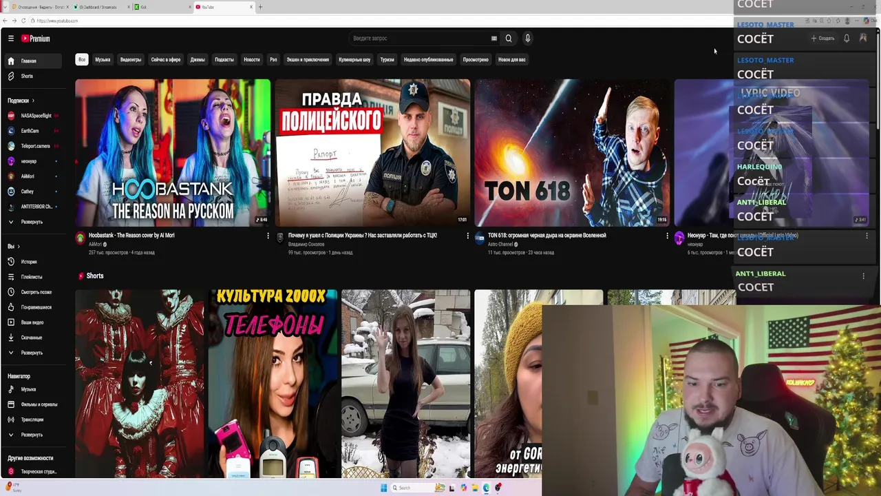Start voice search with the microphone icon
The height and width of the screenshot is (496, 881).
(x=527, y=39)
